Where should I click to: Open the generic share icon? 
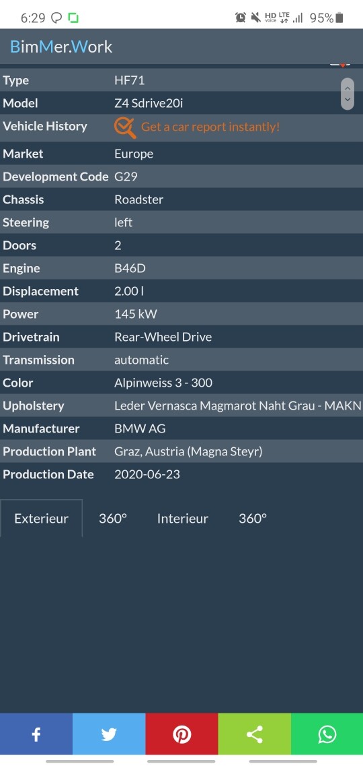pyautogui.click(x=255, y=734)
